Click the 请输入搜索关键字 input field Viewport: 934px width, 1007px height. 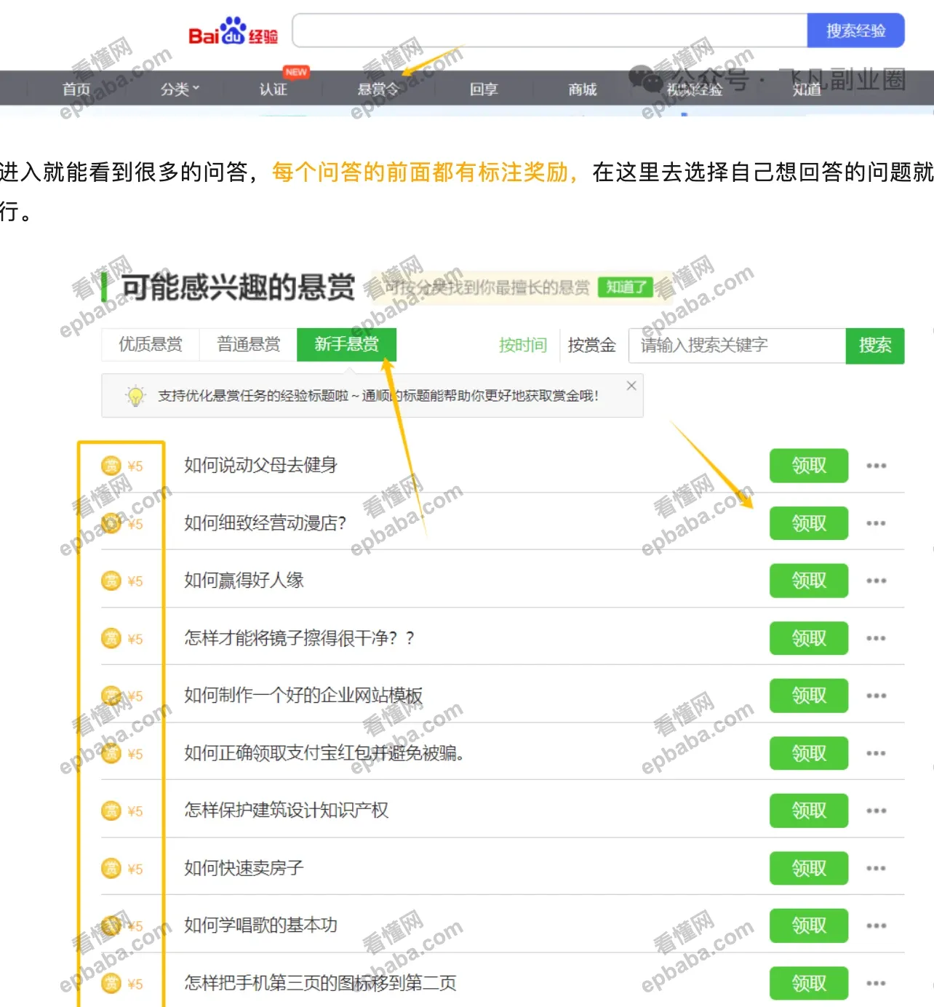tap(735, 346)
